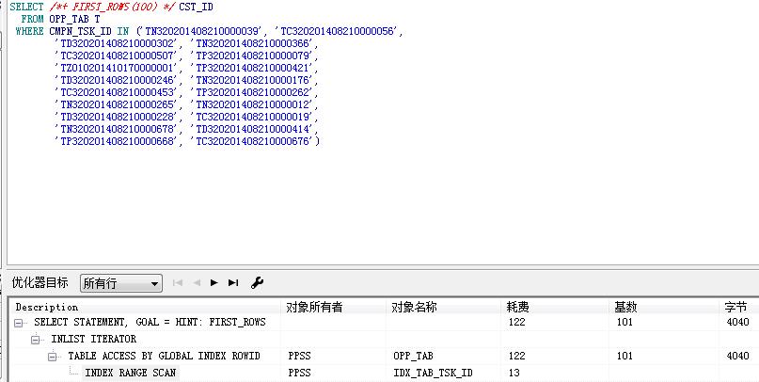Click literal 'TP320201408210000421' in the query
This screenshot has height=382, width=759.
pyautogui.click(x=254, y=68)
